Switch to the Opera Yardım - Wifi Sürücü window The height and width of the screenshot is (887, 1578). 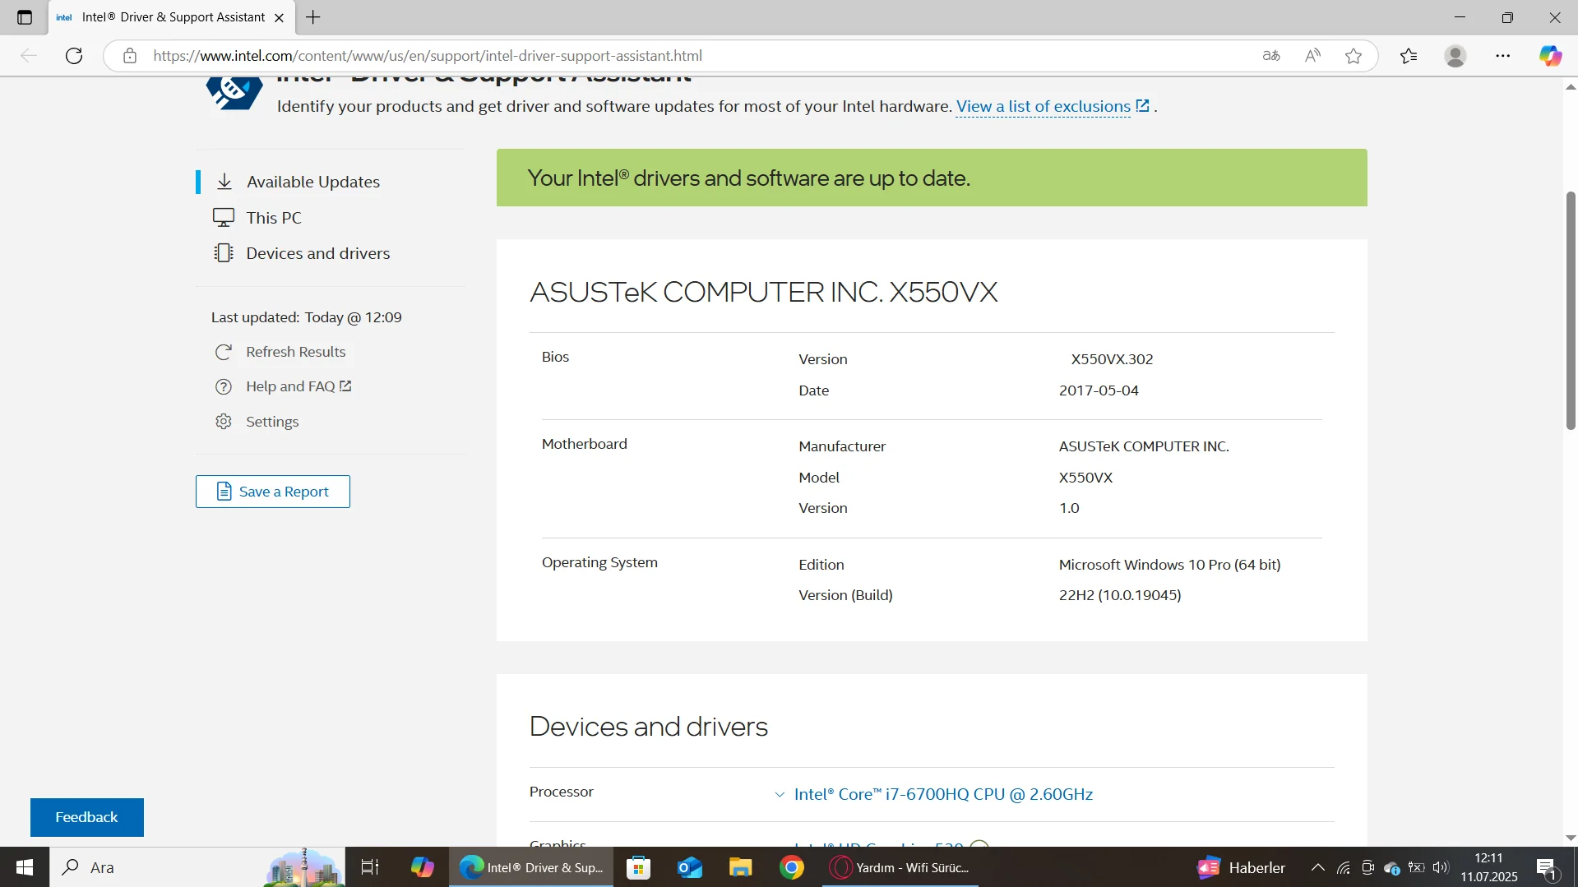[900, 867]
